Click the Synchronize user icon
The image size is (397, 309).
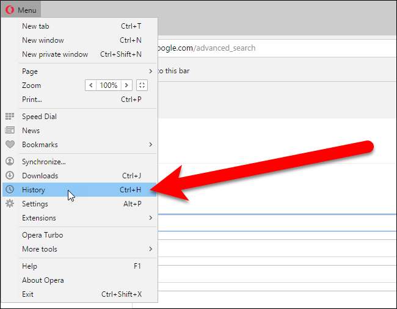[x=10, y=162]
